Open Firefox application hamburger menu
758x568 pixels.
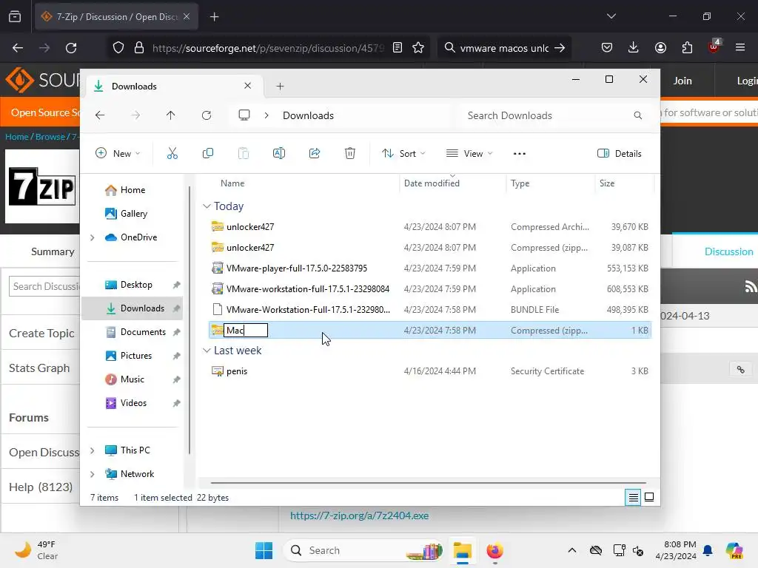pos(739,48)
